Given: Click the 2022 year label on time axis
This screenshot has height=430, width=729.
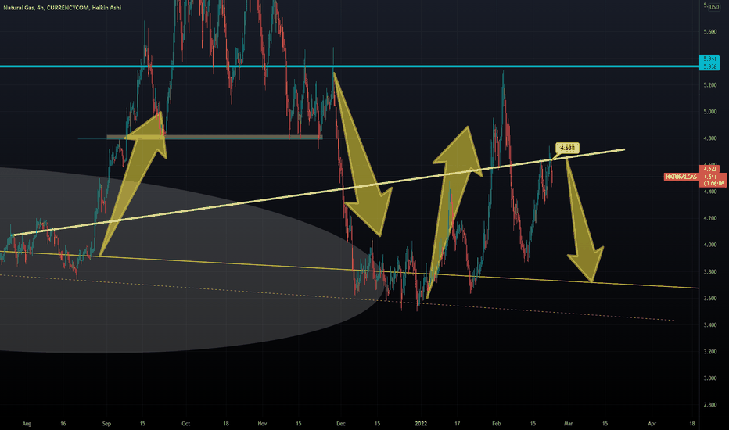Looking at the screenshot, I should click(421, 424).
